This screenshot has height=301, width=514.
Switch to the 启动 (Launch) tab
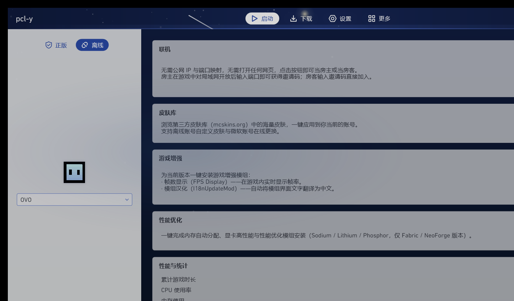click(x=262, y=18)
